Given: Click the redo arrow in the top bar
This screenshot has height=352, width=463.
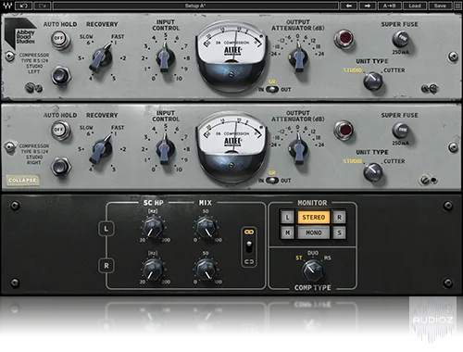Looking at the screenshot, I should point(43,6).
